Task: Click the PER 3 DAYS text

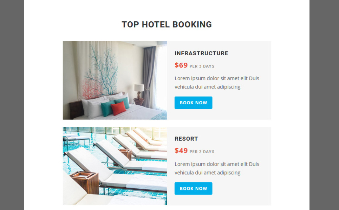Action: point(202,66)
